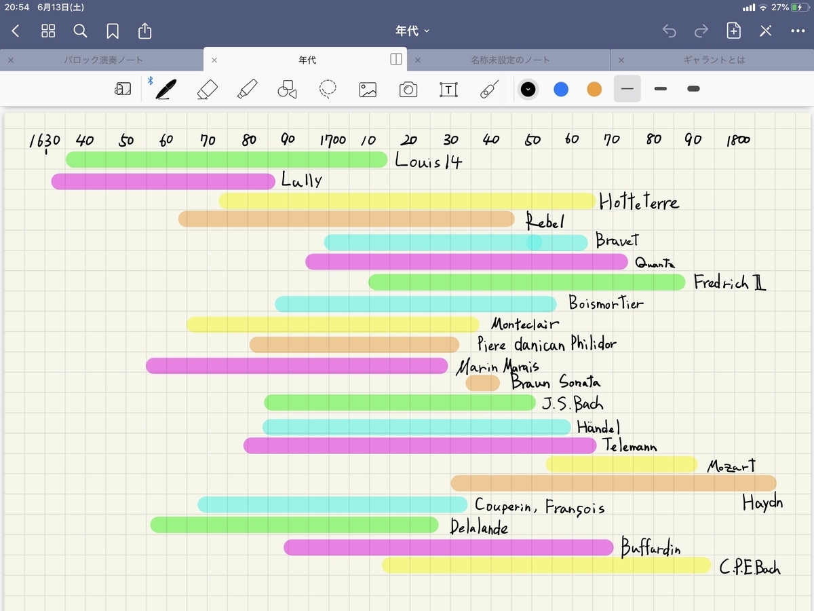Select the Text box tool
This screenshot has width=814, height=611.
[x=448, y=89]
